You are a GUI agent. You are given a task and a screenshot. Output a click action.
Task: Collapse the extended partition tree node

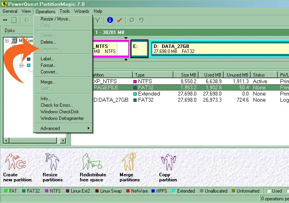click(22, 65)
